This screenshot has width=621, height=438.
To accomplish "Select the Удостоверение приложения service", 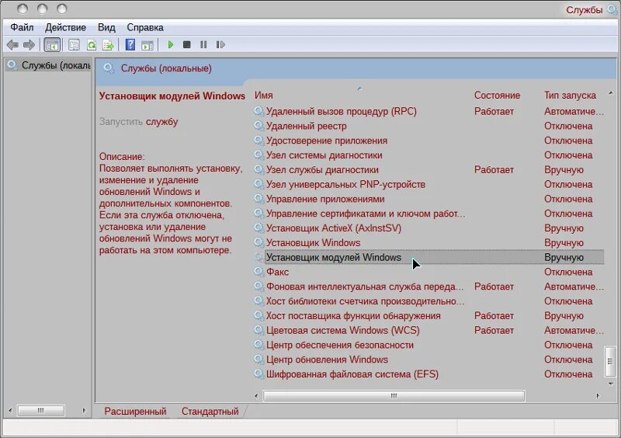I will point(428,141).
